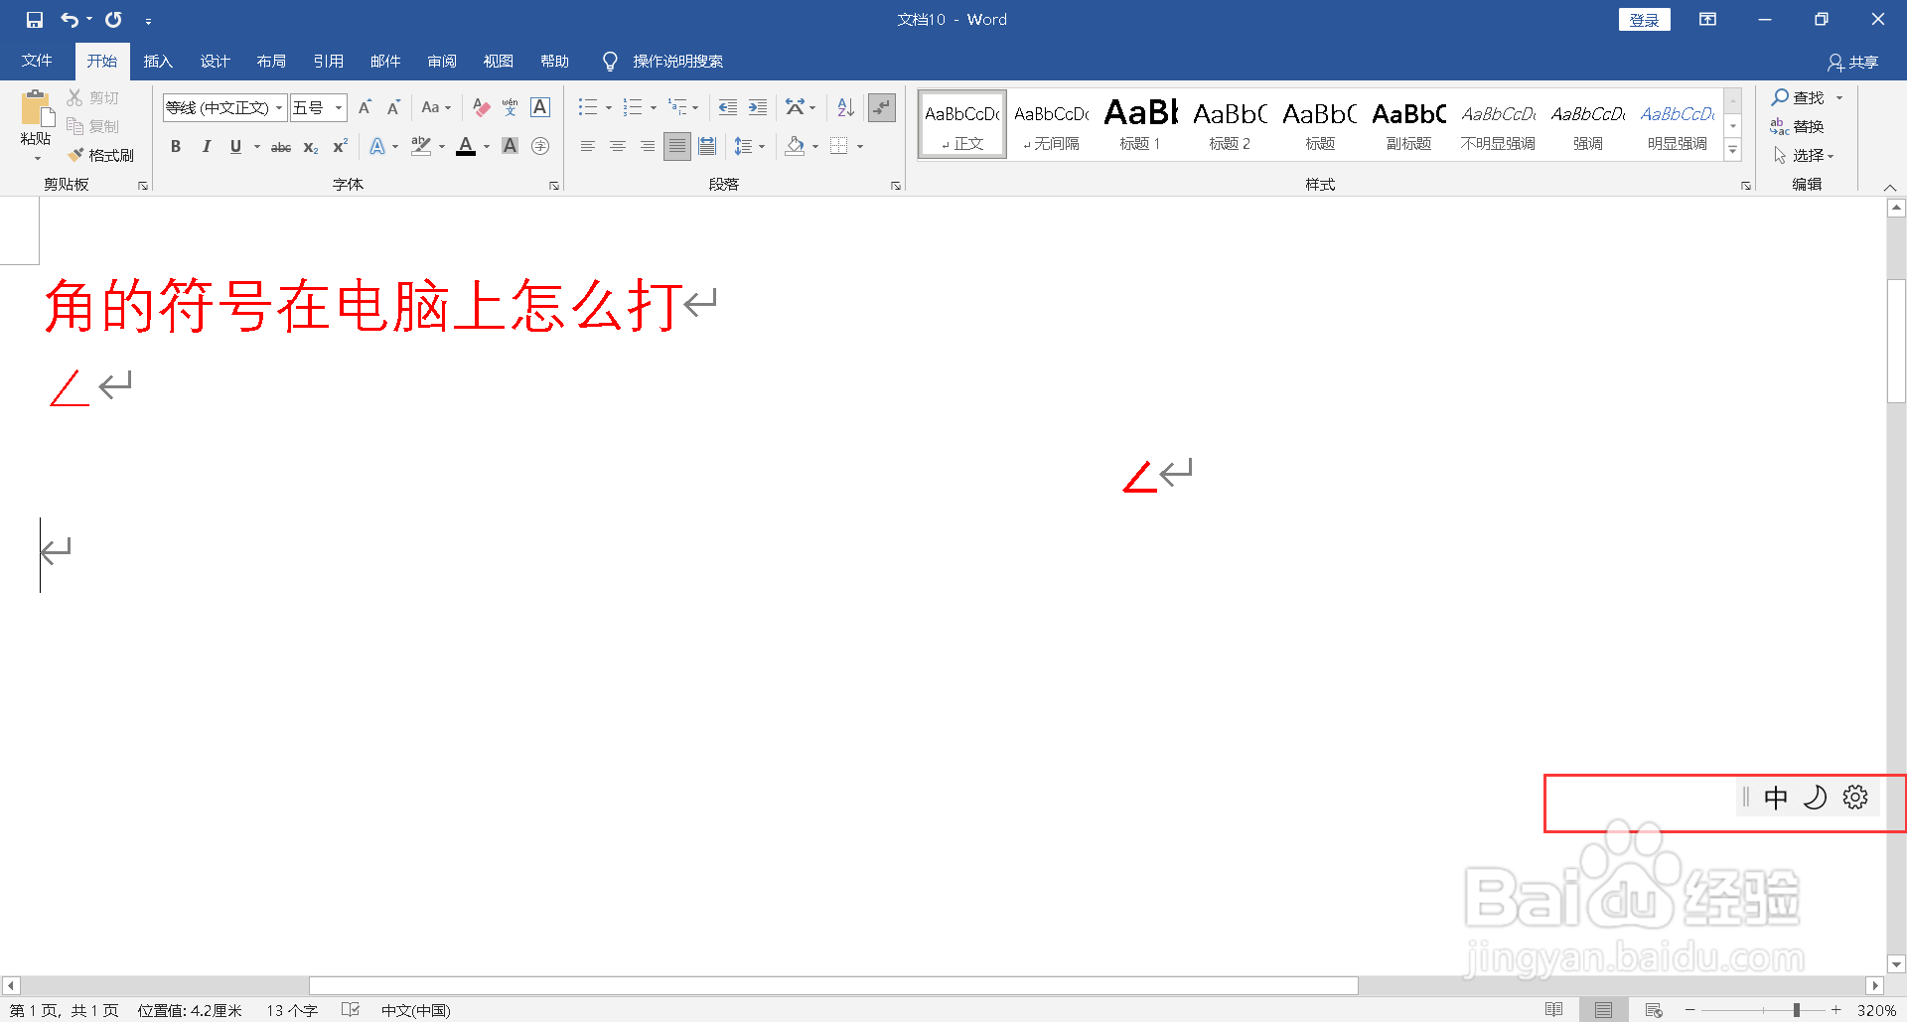Apply the 无间隔 no spacing style
Screen dimensions: 1907x1022
click(1051, 124)
